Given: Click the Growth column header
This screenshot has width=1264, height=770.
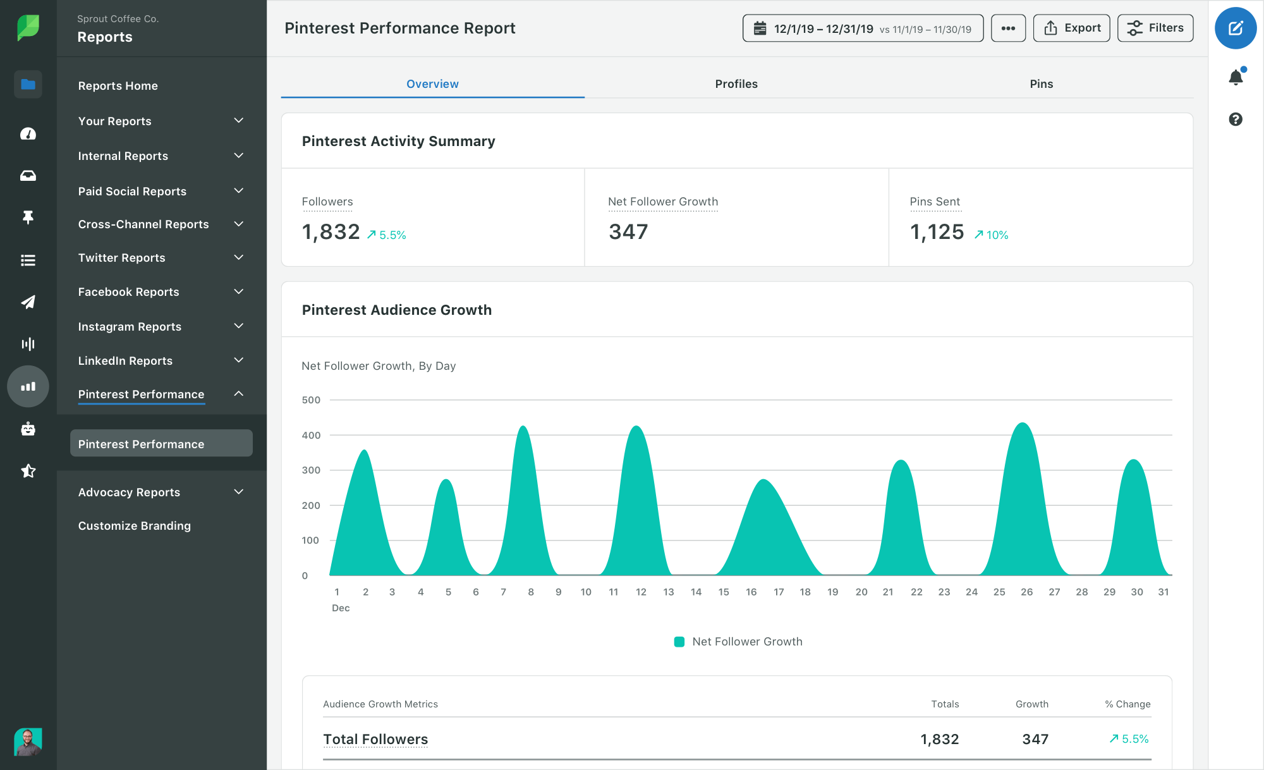Looking at the screenshot, I should point(1032,704).
